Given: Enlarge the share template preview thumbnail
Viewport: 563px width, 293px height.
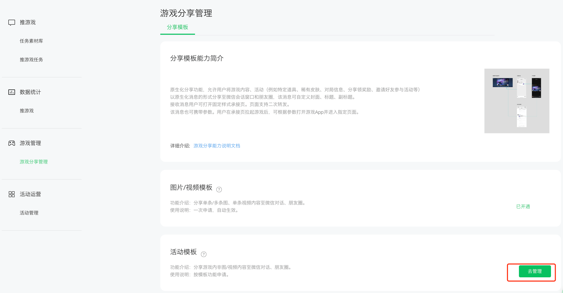Looking at the screenshot, I should [x=517, y=101].
